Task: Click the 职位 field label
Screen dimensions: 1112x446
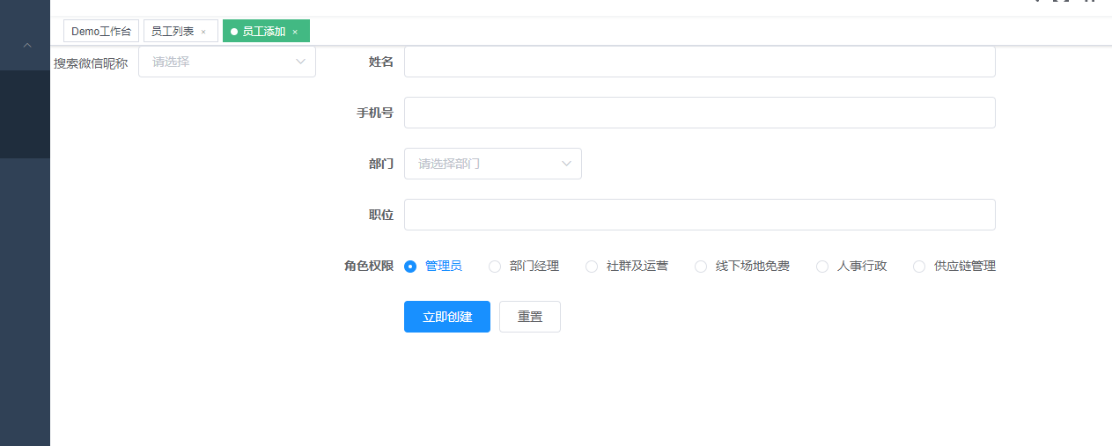Action: [381, 215]
